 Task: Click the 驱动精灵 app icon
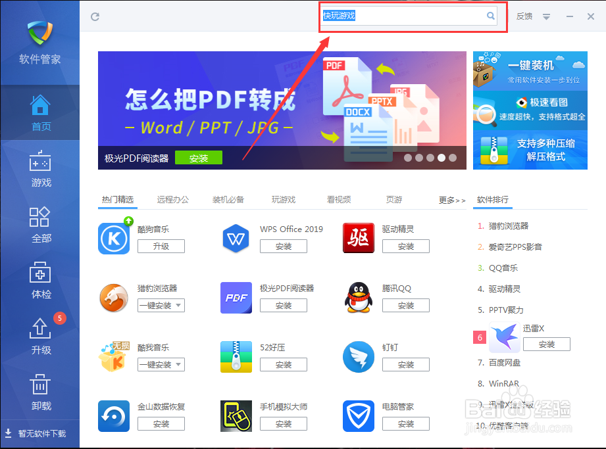[358, 238]
